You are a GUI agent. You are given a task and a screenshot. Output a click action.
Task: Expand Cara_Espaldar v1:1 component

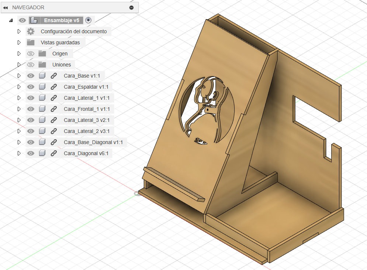click(x=19, y=87)
